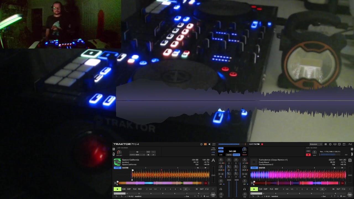Click AutoGrid on Deck B
This screenshot has height=199, width=354.
point(275,196)
